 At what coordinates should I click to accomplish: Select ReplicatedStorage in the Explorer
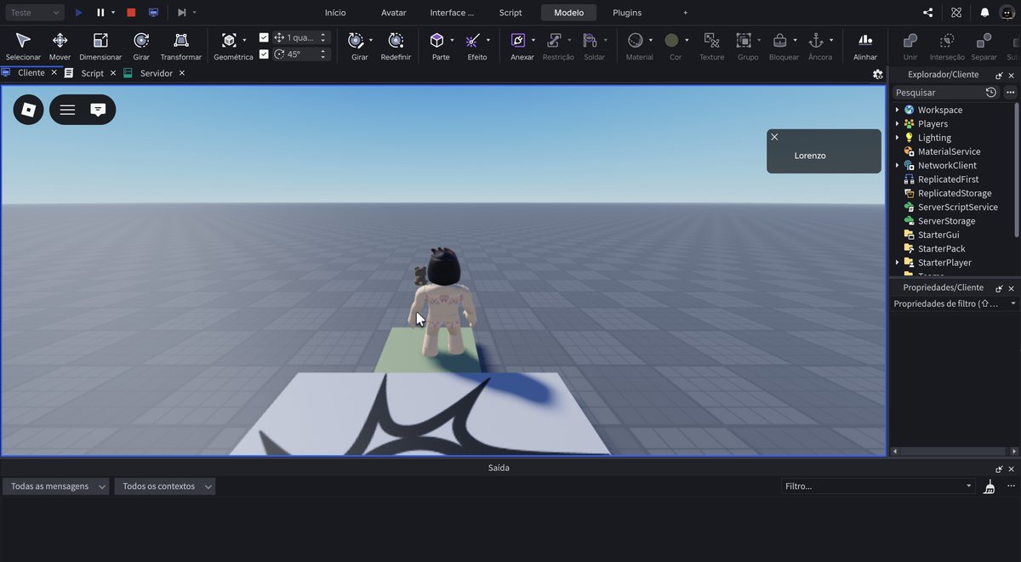click(x=955, y=193)
